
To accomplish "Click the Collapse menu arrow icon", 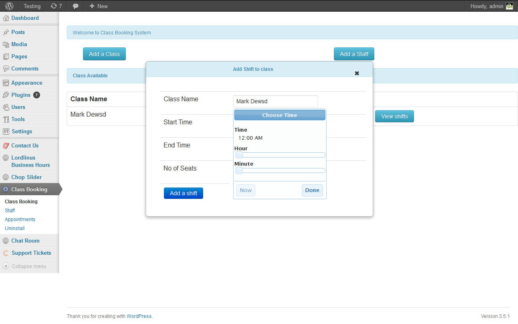I will [x=6, y=266].
